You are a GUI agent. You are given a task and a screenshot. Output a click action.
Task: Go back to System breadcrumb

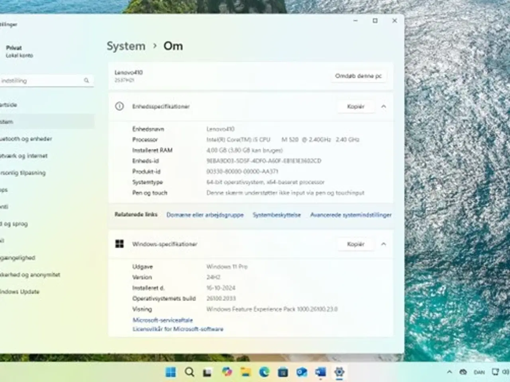coord(126,46)
